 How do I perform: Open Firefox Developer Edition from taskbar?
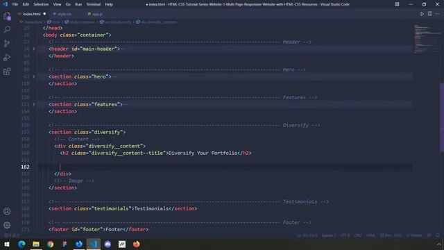pyautogui.click(x=79, y=244)
